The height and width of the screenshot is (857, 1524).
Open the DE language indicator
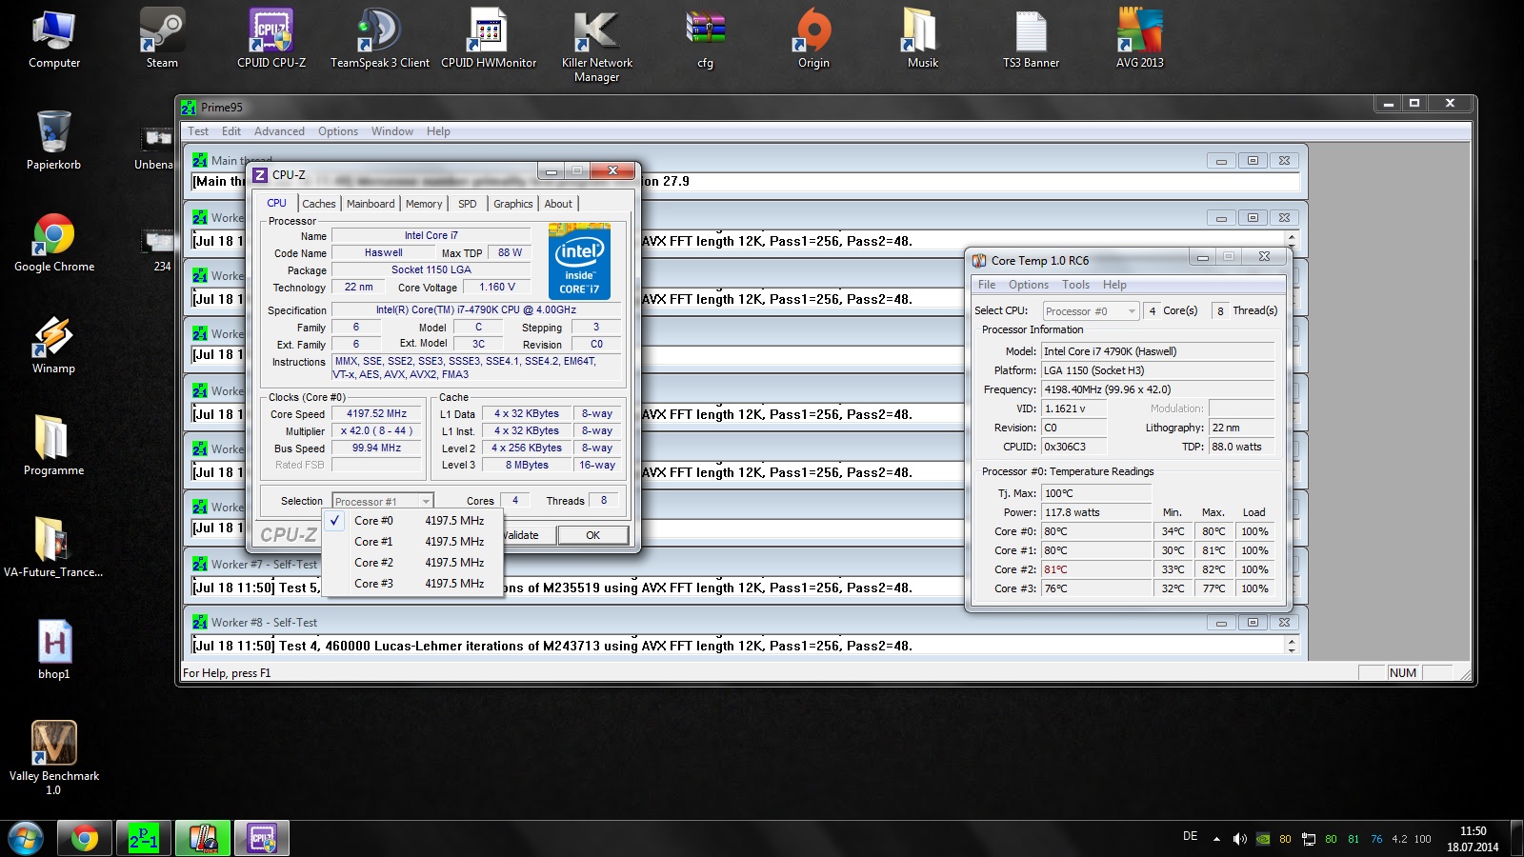tap(1191, 836)
